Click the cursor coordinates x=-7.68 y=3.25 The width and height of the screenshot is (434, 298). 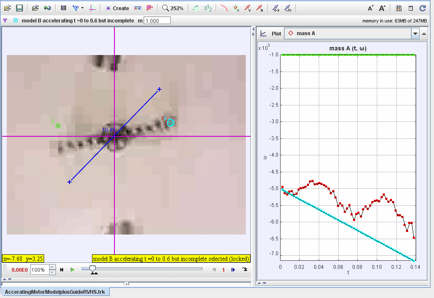point(23,259)
